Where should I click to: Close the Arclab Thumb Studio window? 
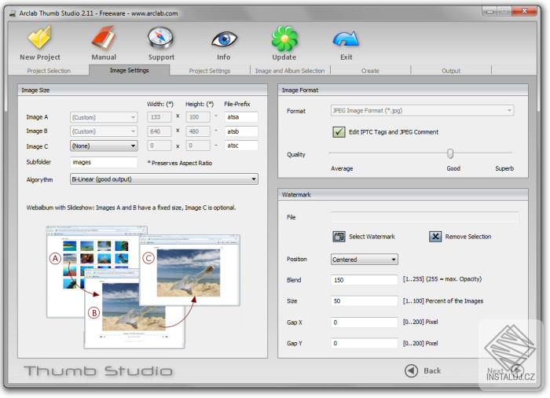point(524,11)
